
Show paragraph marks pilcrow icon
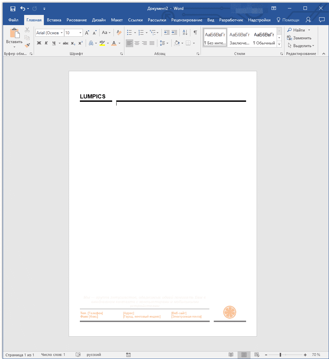[x=195, y=33]
